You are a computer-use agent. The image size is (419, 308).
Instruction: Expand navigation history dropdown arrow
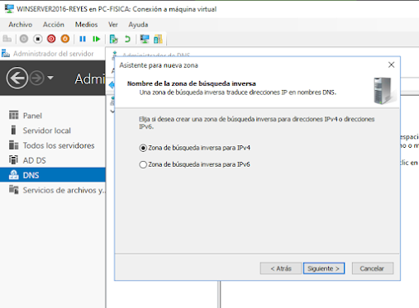pos(50,78)
